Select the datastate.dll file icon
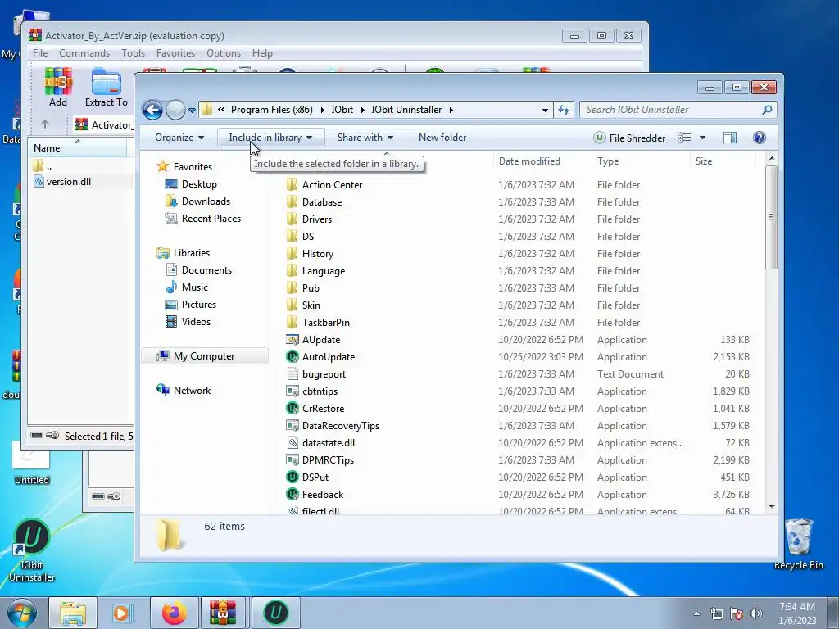839x629 pixels. tap(293, 443)
